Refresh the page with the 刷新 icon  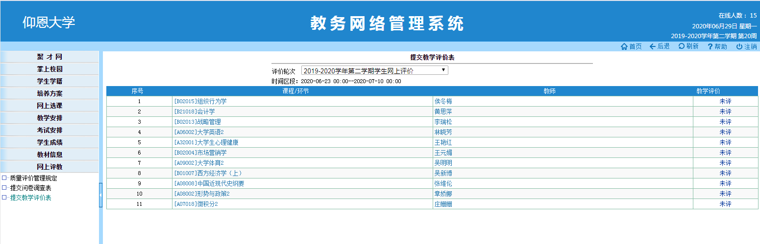click(x=681, y=46)
